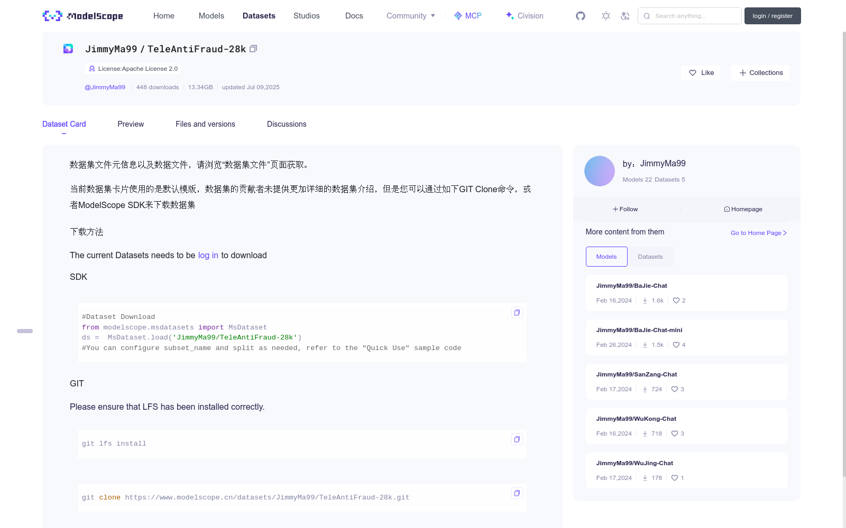This screenshot has width=846, height=528.
Task: Click download icon on BaJie-Chat-mini card
Action: (x=645, y=345)
